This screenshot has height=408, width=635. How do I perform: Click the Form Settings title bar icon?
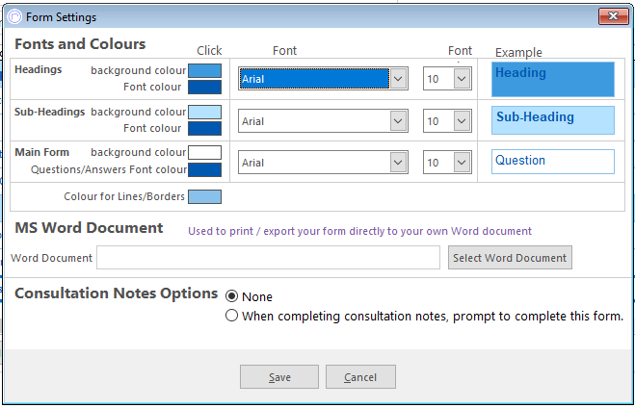[x=14, y=17]
